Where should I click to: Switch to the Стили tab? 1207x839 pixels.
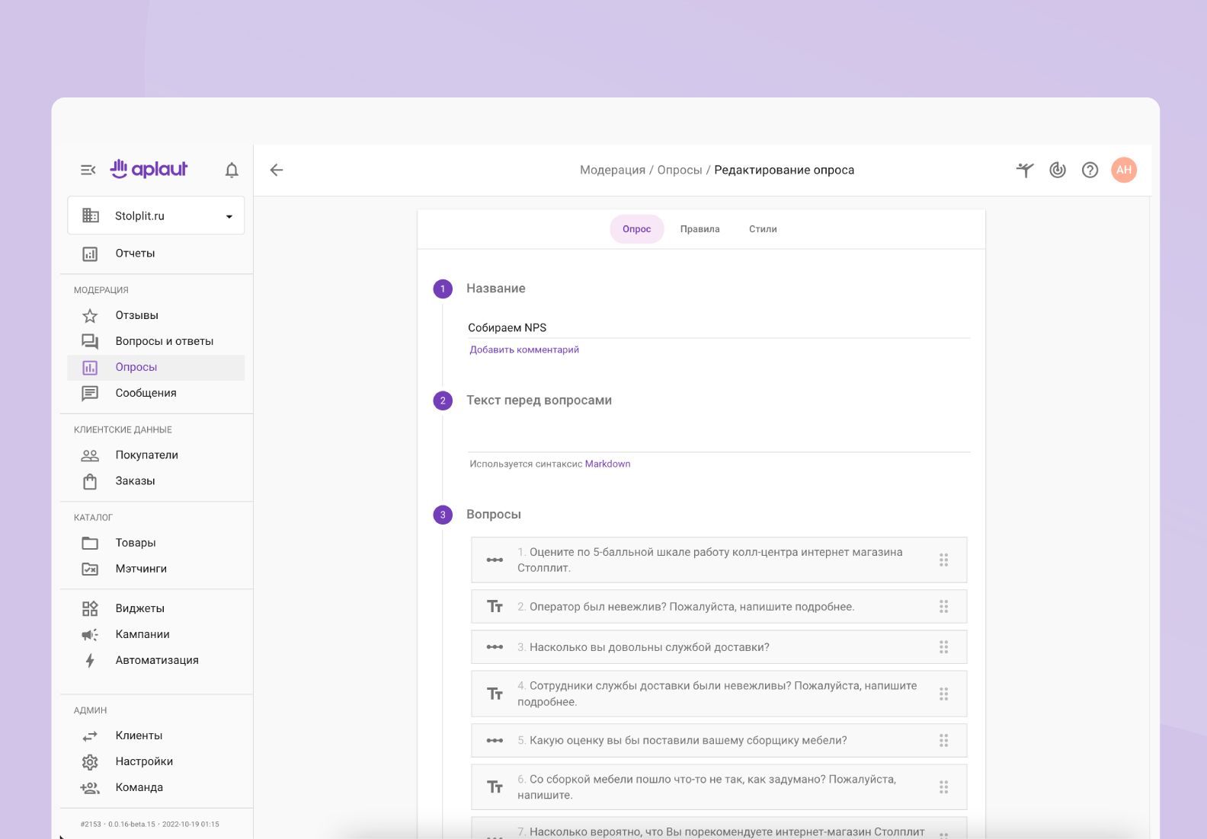click(762, 229)
